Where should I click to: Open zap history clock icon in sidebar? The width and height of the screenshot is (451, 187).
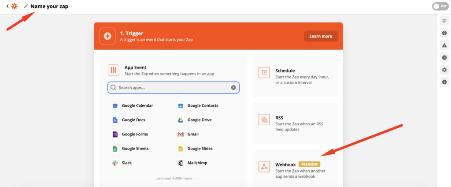coord(444,58)
